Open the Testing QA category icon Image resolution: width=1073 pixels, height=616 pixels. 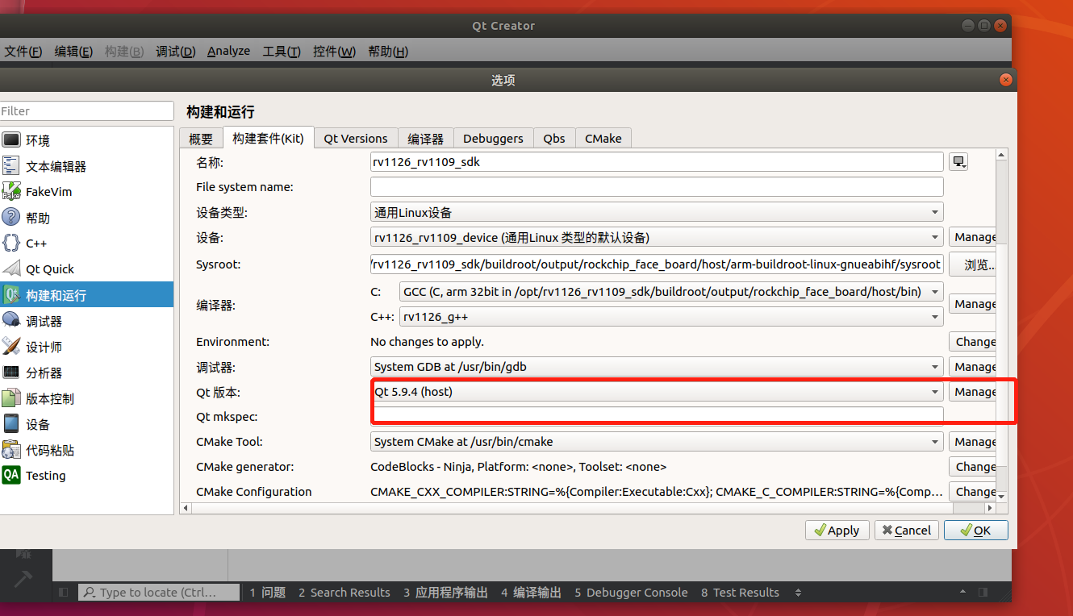click(11, 476)
